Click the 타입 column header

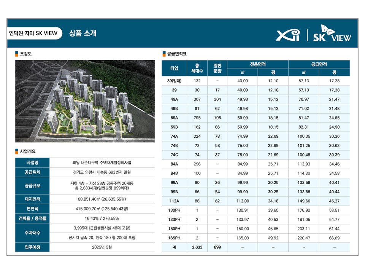[x=174, y=68]
